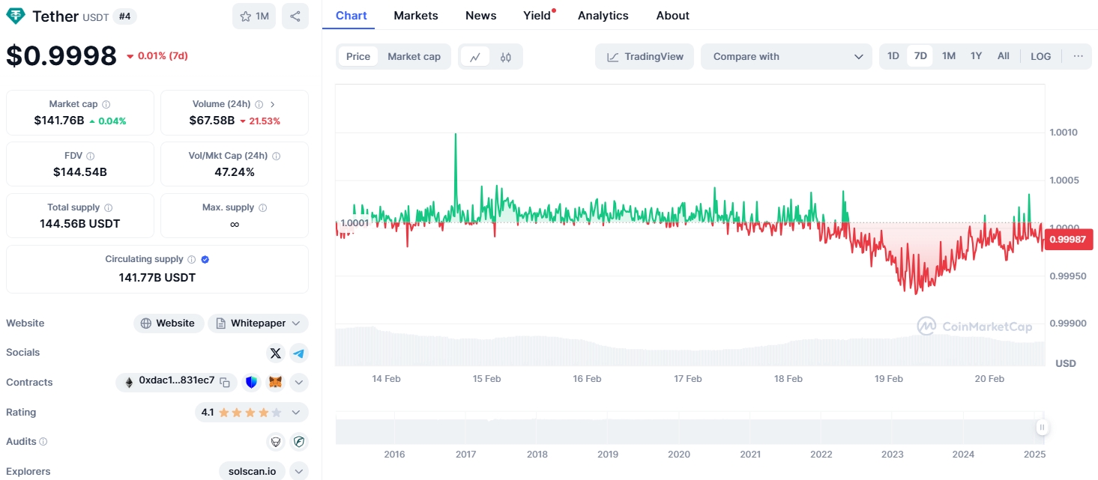Switch to the line chart view icon
This screenshot has height=480, width=1098.
(475, 57)
